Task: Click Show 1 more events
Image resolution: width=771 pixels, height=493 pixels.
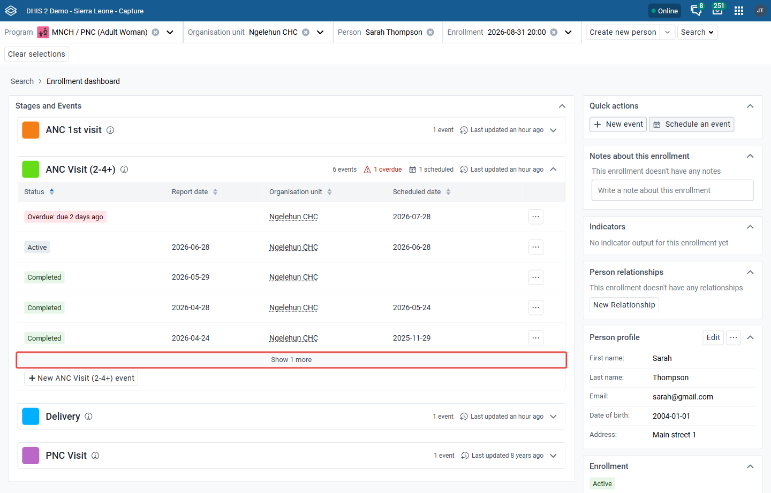Action: click(x=291, y=360)
